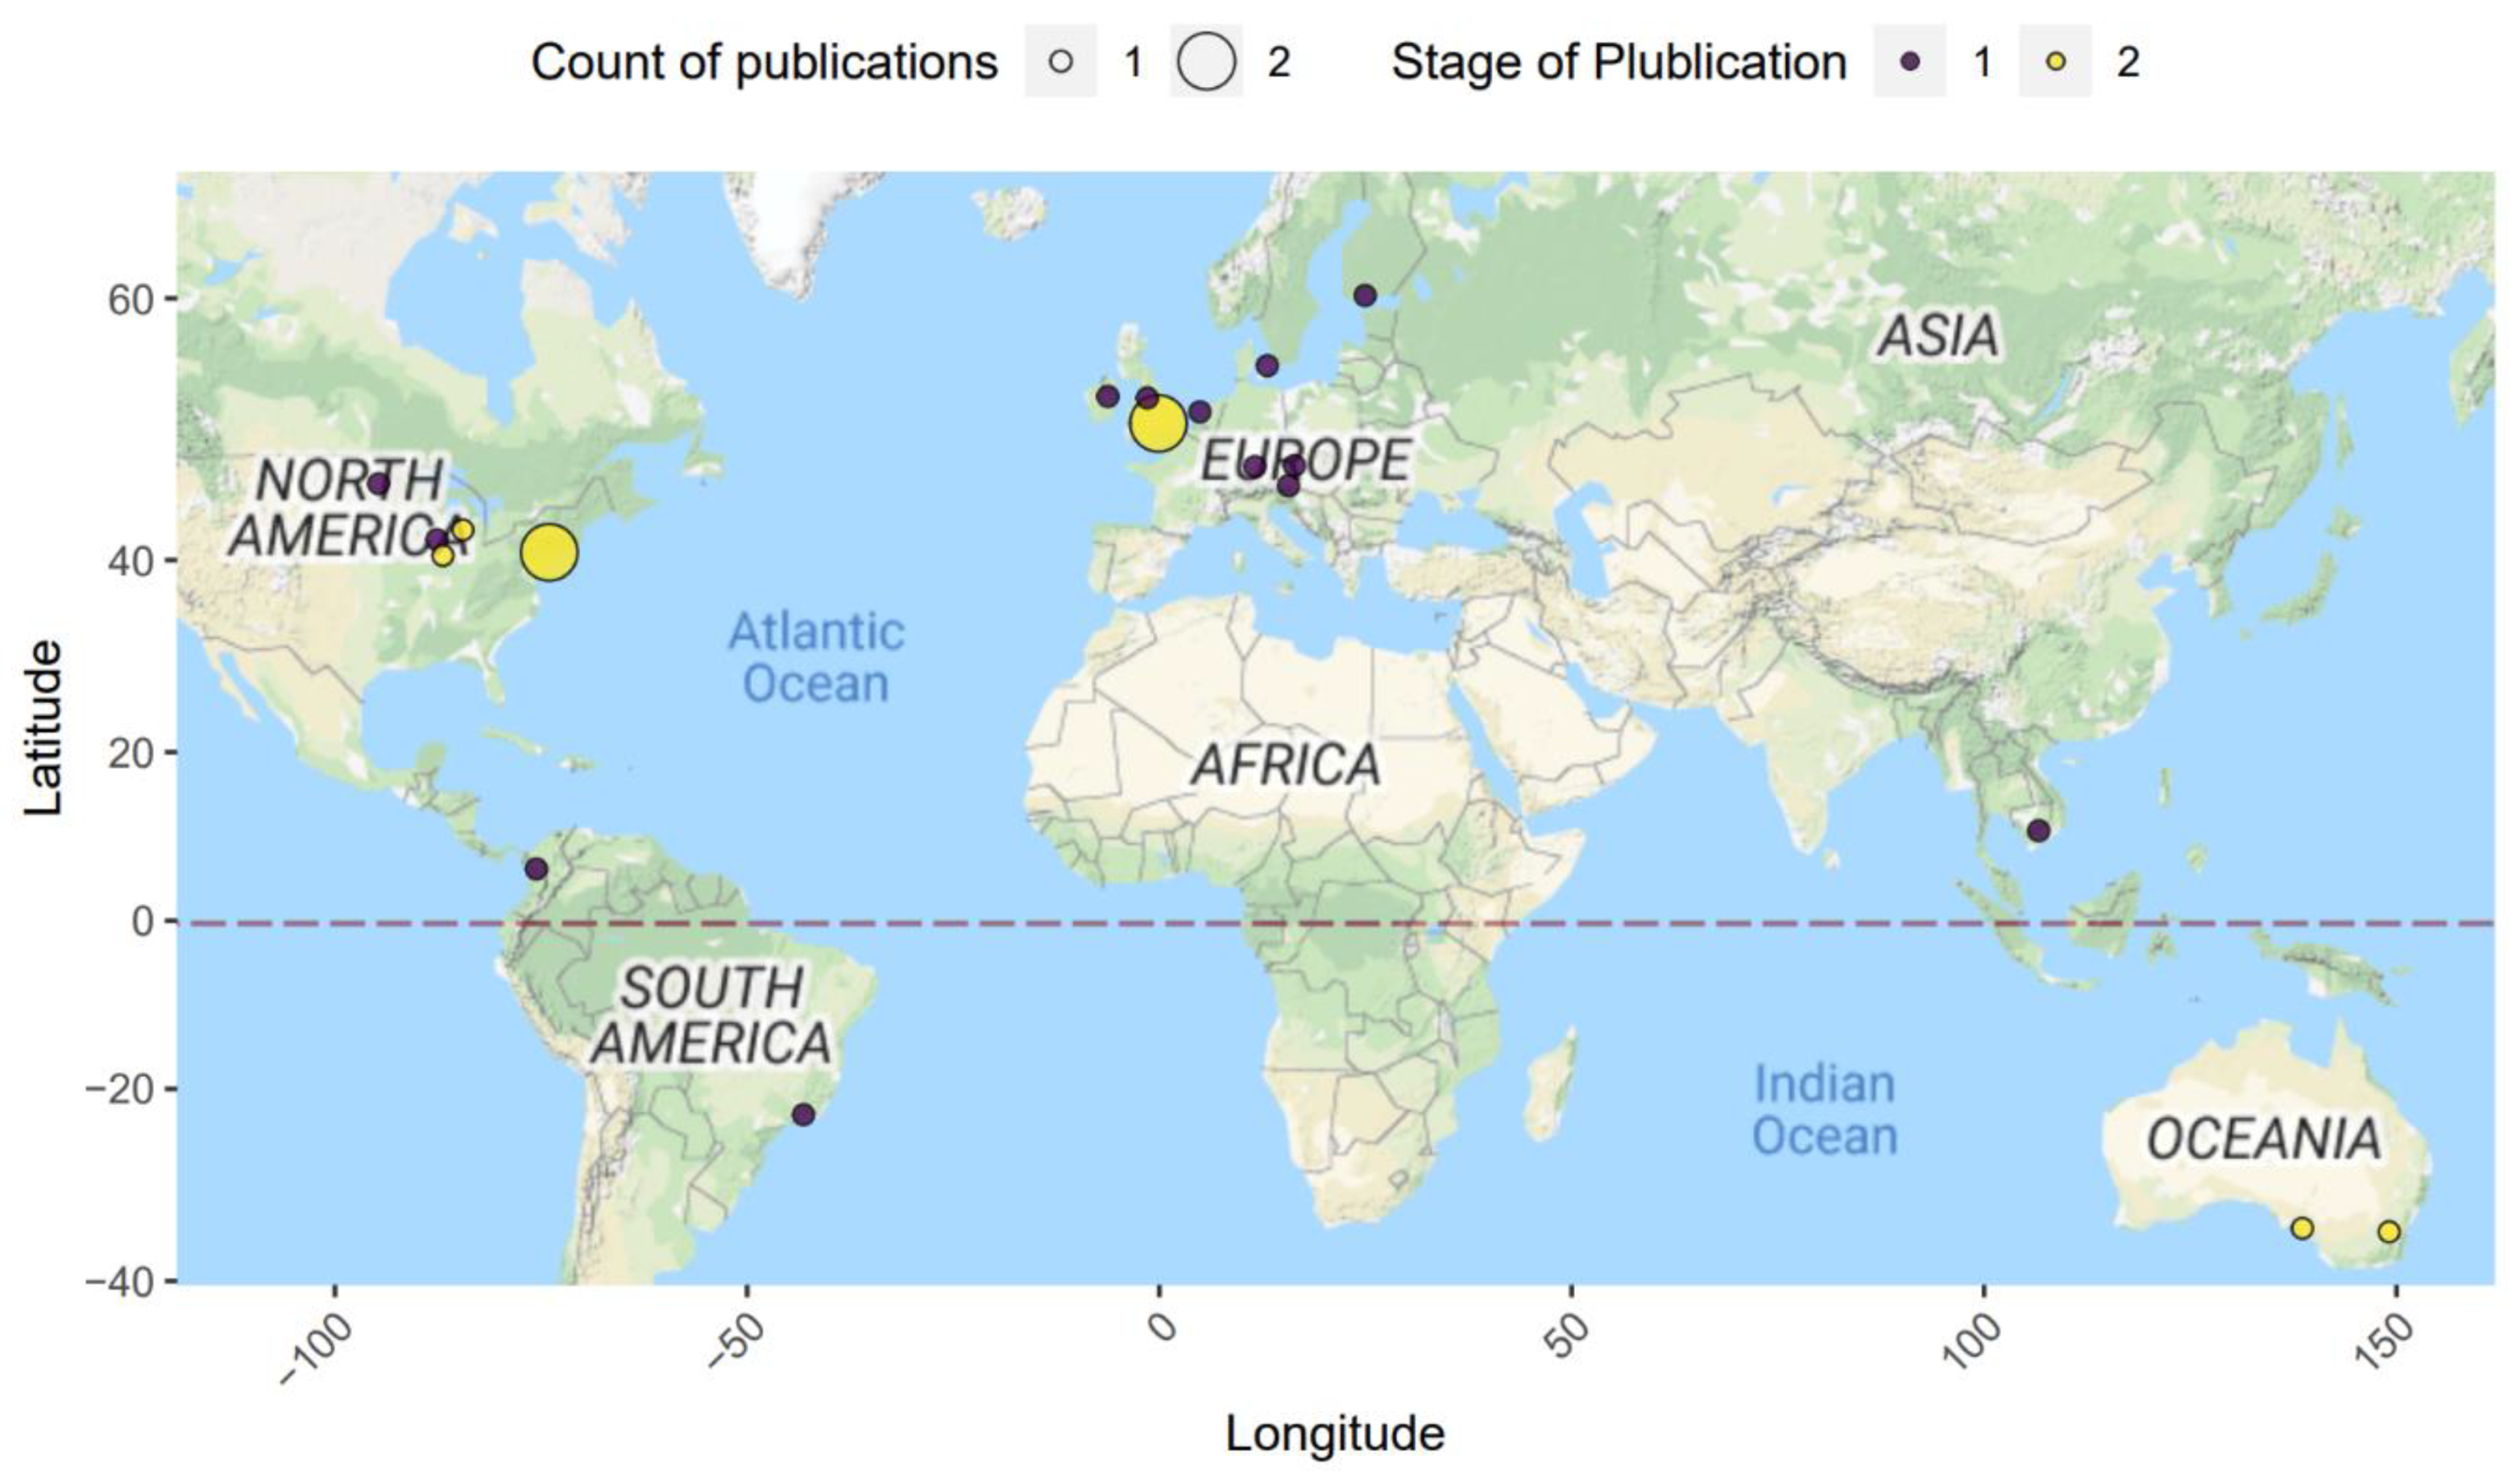Click the purple Stage 1 legend swatch

point(1910,63)
